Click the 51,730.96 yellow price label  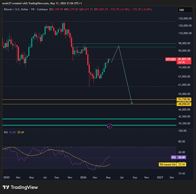tap(184, 99)
